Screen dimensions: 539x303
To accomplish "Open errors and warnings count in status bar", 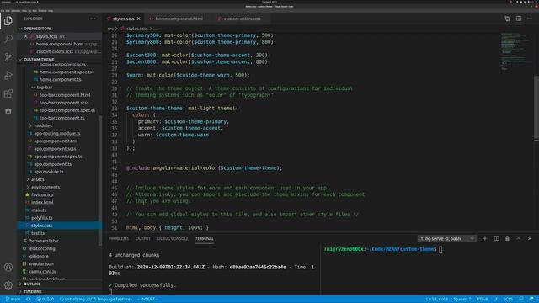I will pos(45,300).
